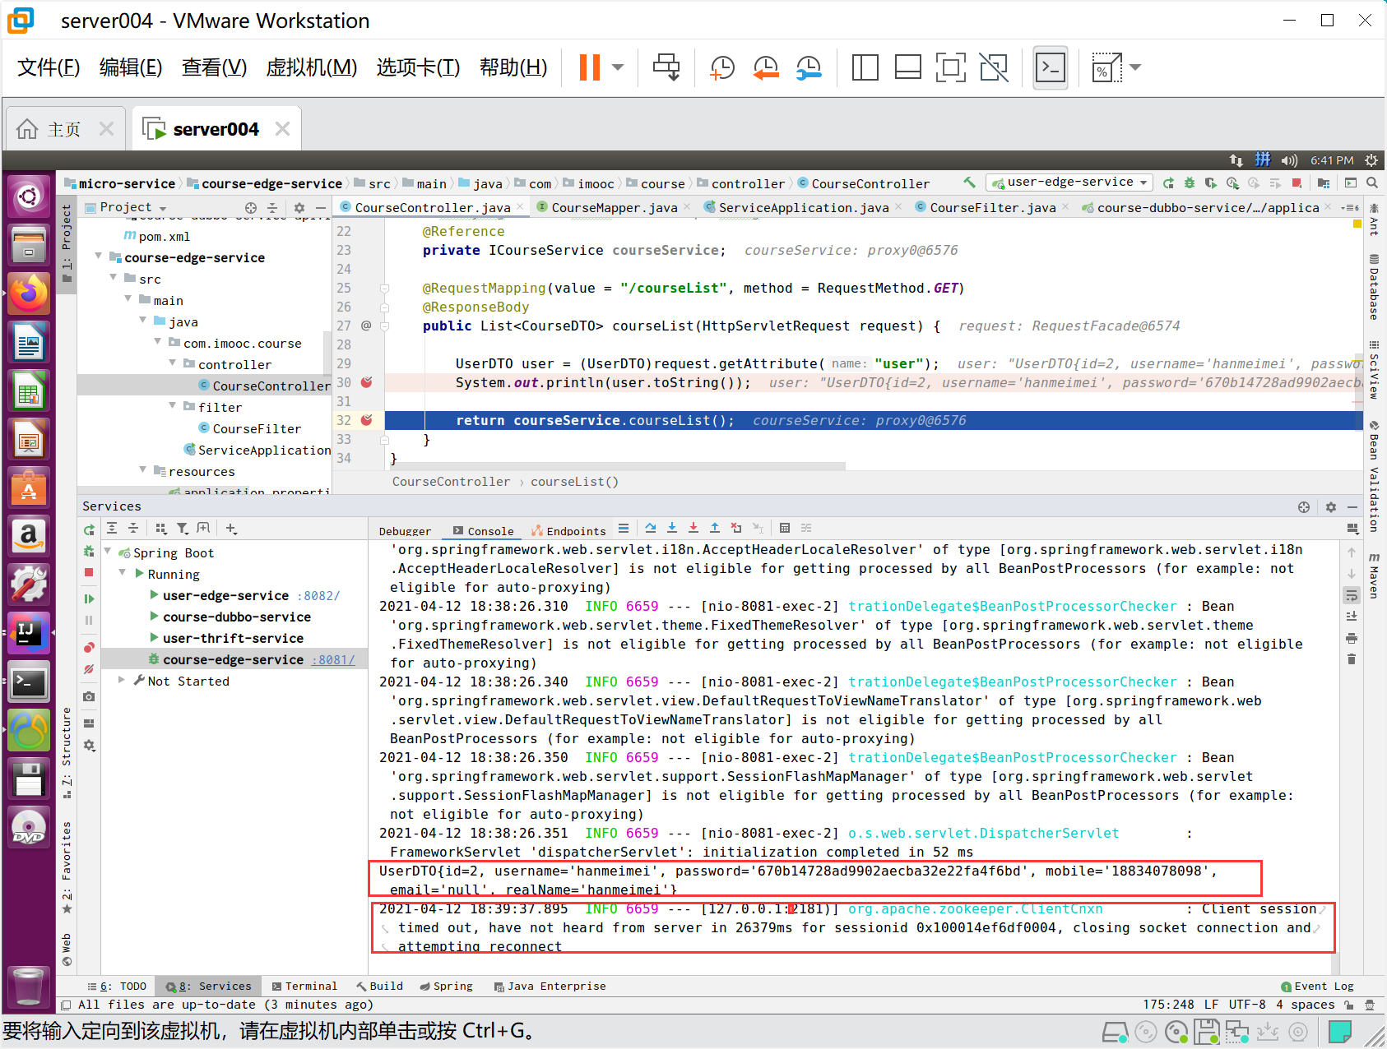Click VMware send Ctrl+Alt+Del icon

666,67
